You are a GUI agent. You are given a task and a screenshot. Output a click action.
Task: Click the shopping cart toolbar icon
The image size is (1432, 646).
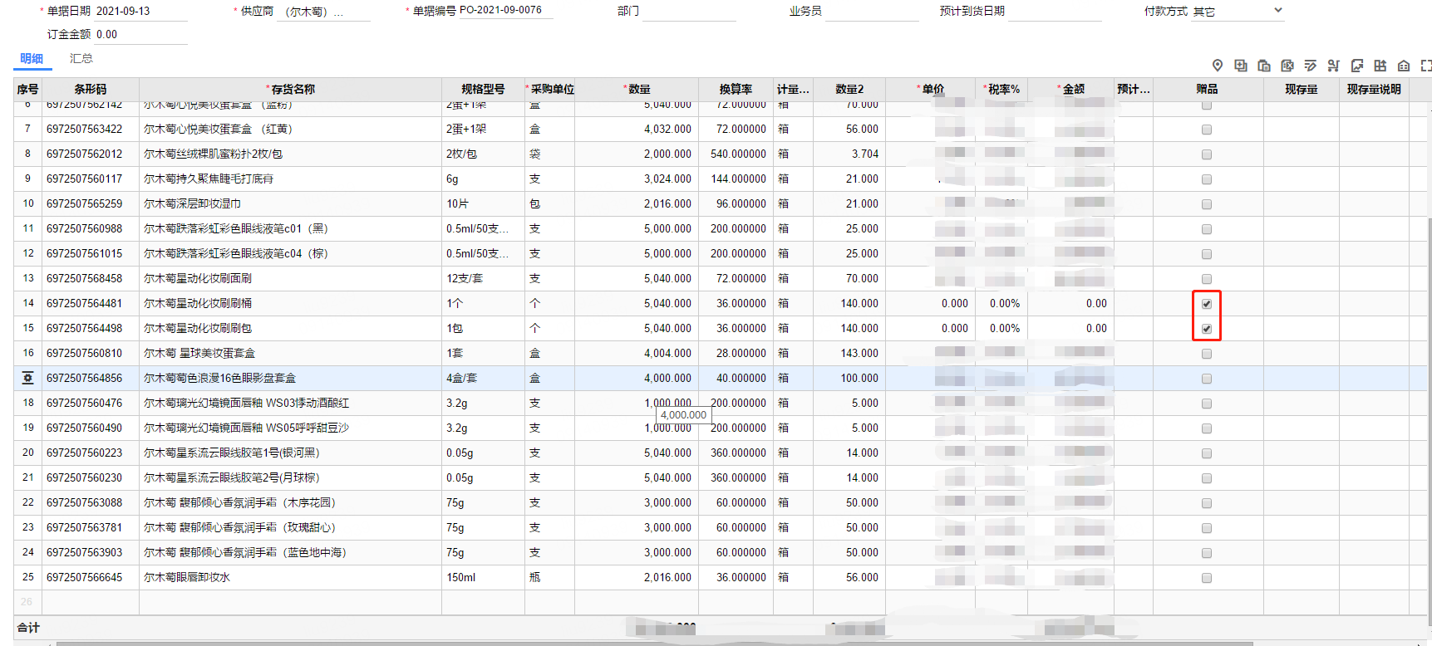coord(1334,66)
